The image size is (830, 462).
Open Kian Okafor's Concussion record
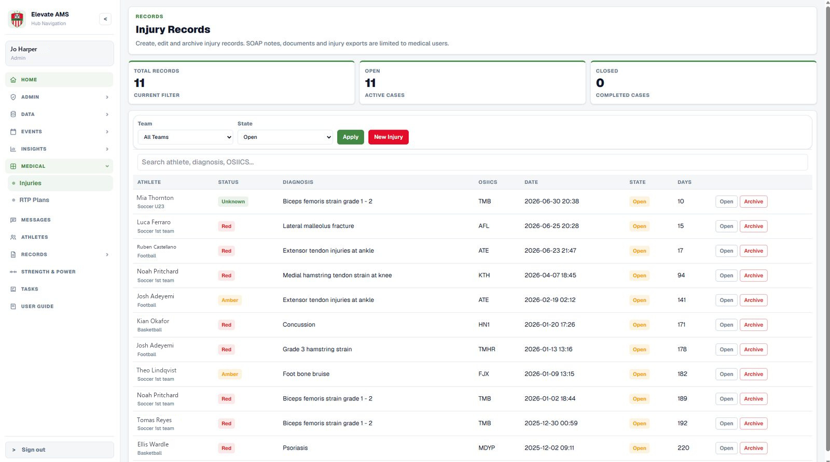726,325
